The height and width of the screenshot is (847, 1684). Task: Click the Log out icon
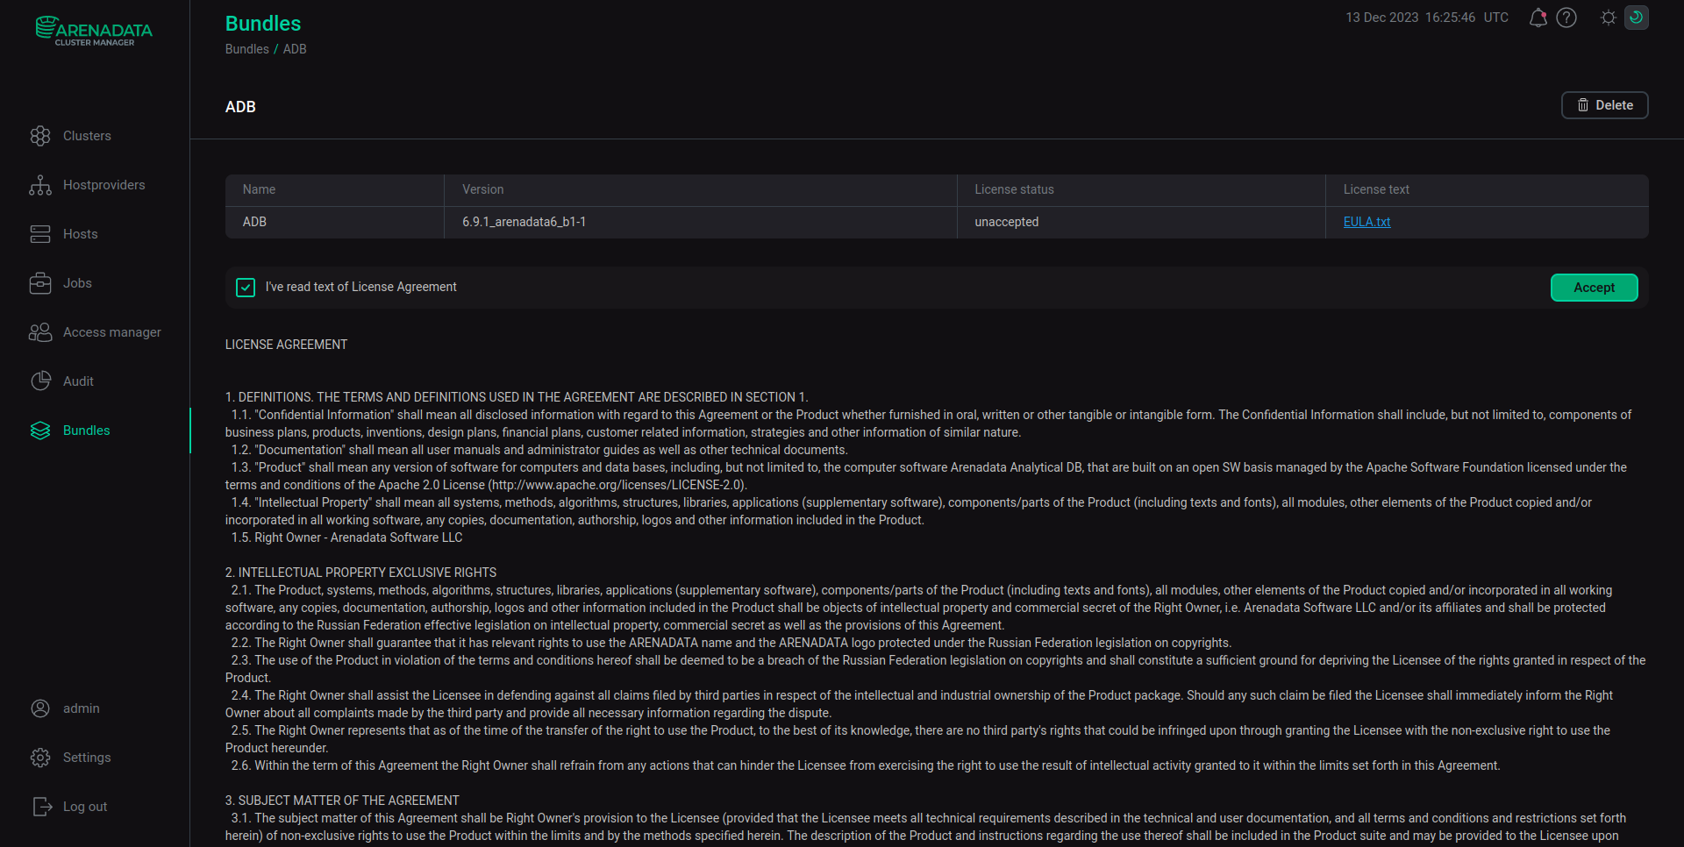[x=40, y=807]
